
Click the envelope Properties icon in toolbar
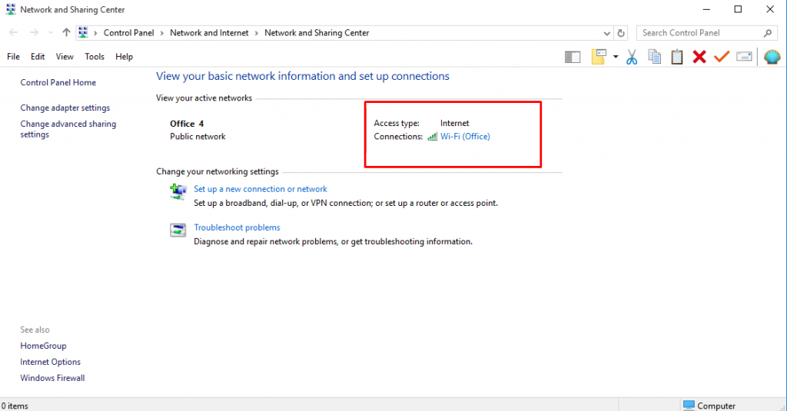(x=743, y=57)
